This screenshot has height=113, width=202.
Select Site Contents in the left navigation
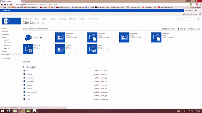pos(6,54)
